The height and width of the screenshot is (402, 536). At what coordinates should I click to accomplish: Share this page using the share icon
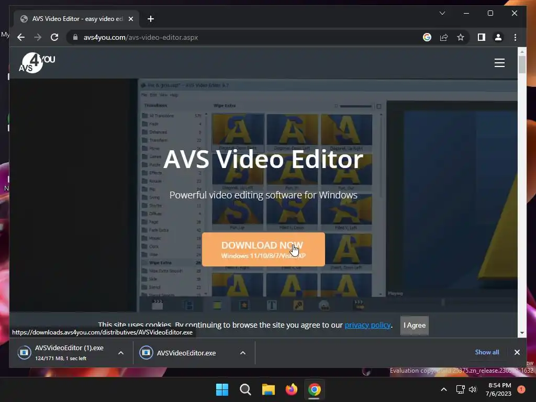tap(444, 37)
